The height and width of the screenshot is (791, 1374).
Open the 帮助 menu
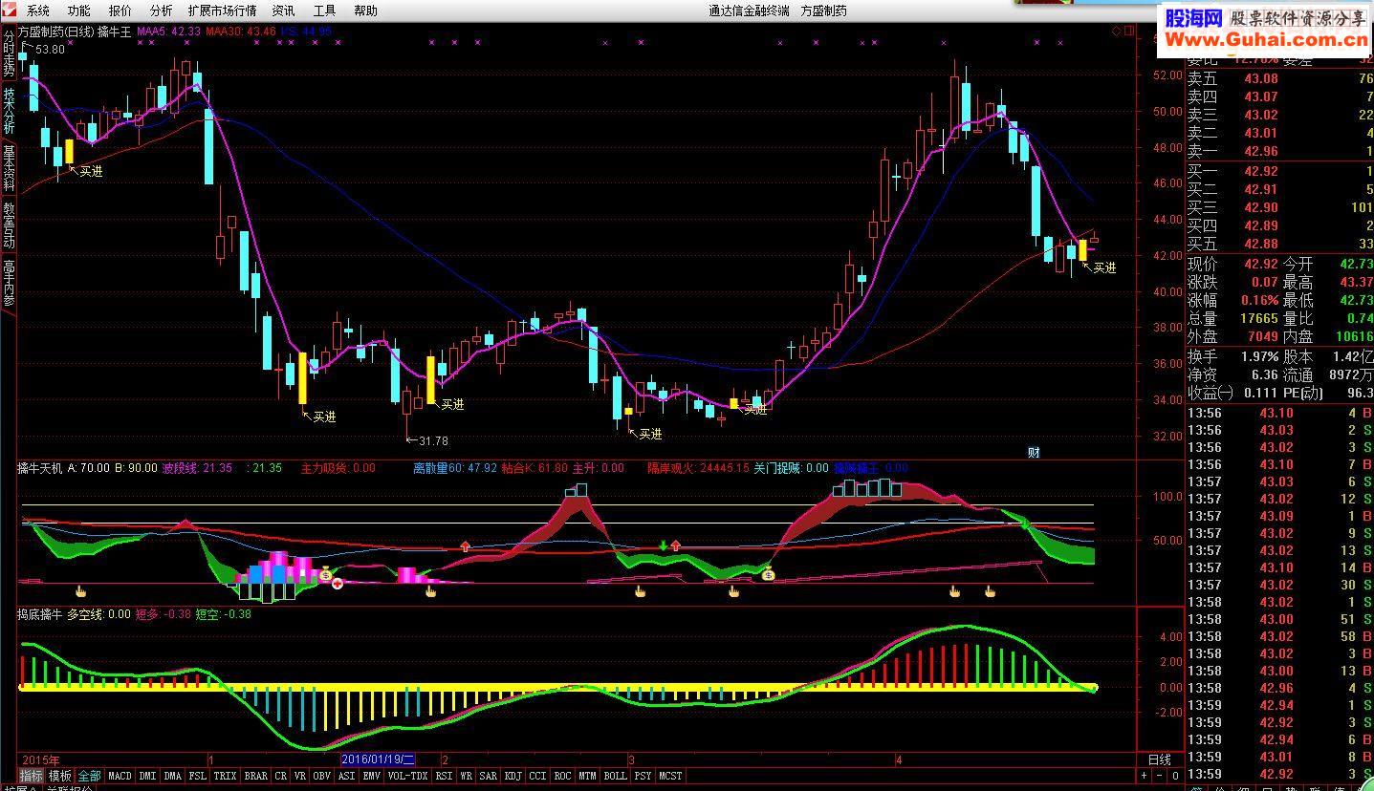coord(365,11)
